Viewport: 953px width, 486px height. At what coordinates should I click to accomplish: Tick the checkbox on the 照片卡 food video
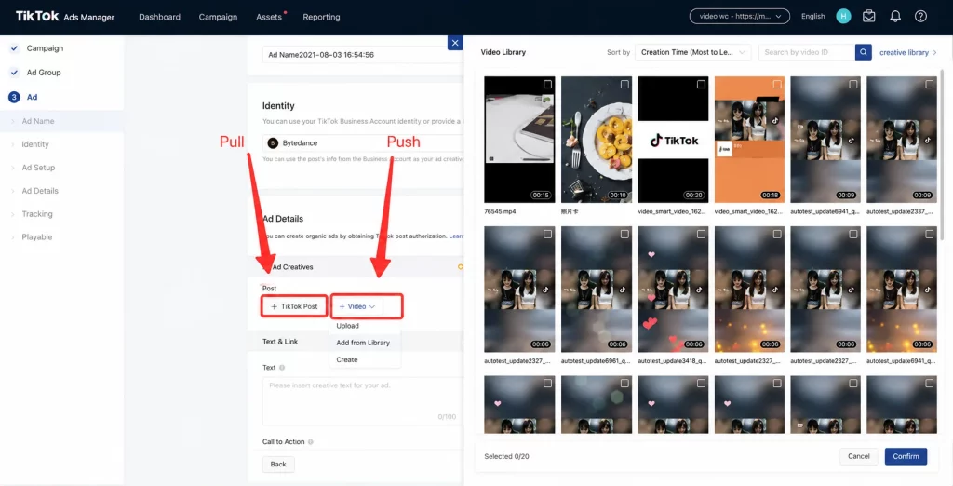pos(624,84)
